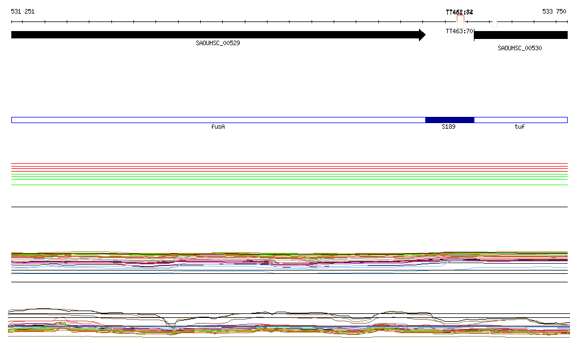The width and height of the screenshot is (579, 345).
Task: Click the dark blue S189 segment
Action: 450,120
